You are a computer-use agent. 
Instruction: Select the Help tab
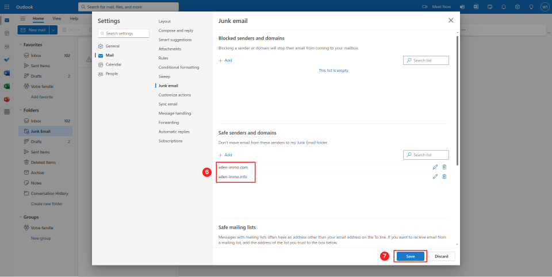pyautogui.click(x=74, y=18)
